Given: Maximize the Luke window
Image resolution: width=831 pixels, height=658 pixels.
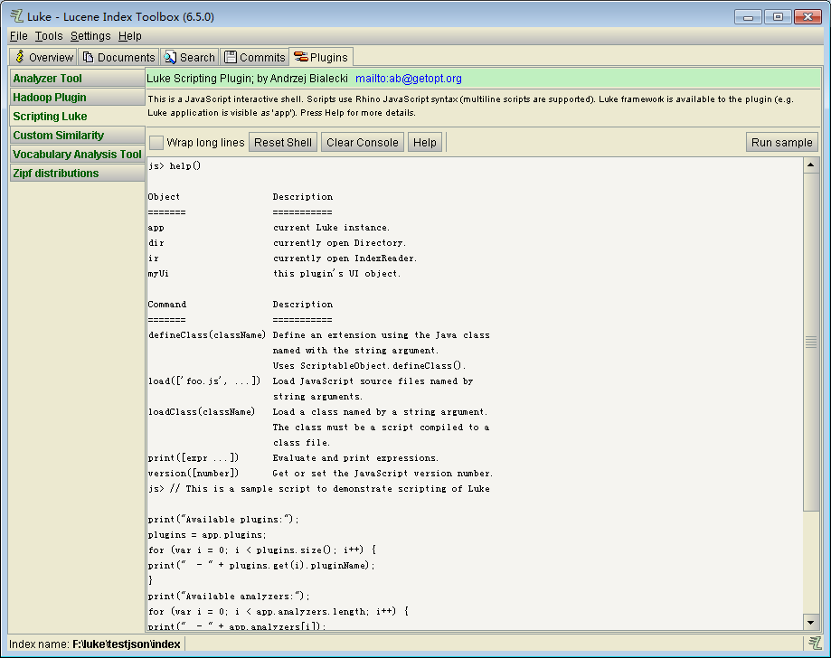Looking at the screenshot, I should click(778, 17).
